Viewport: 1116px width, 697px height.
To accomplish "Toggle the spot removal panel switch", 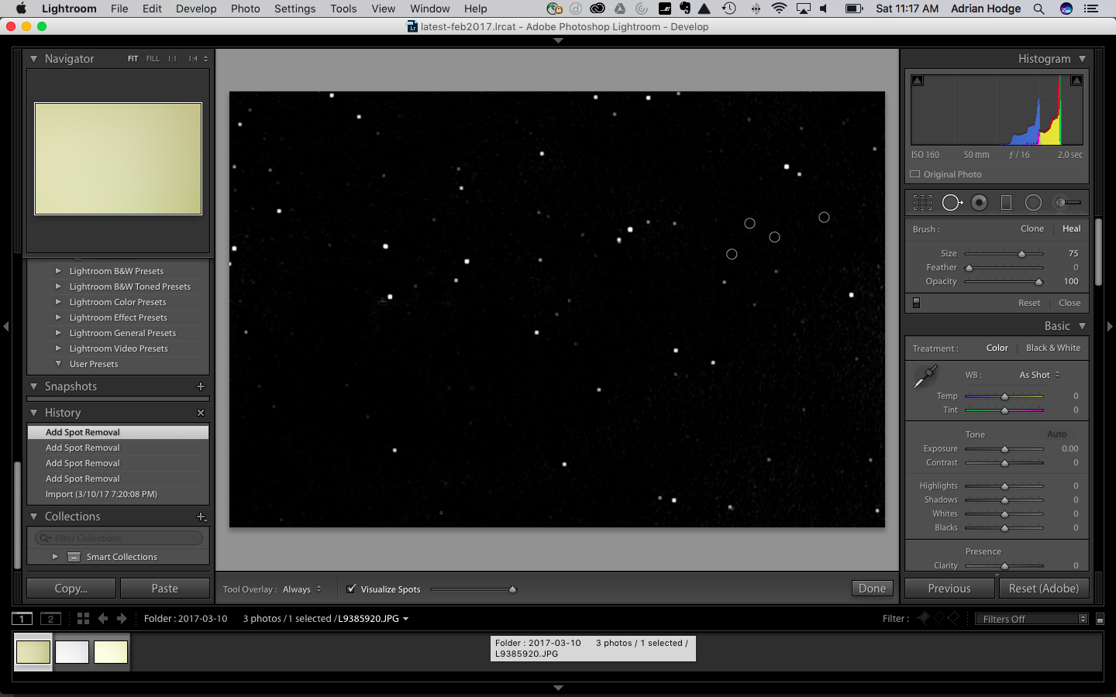I will [916, 303].
